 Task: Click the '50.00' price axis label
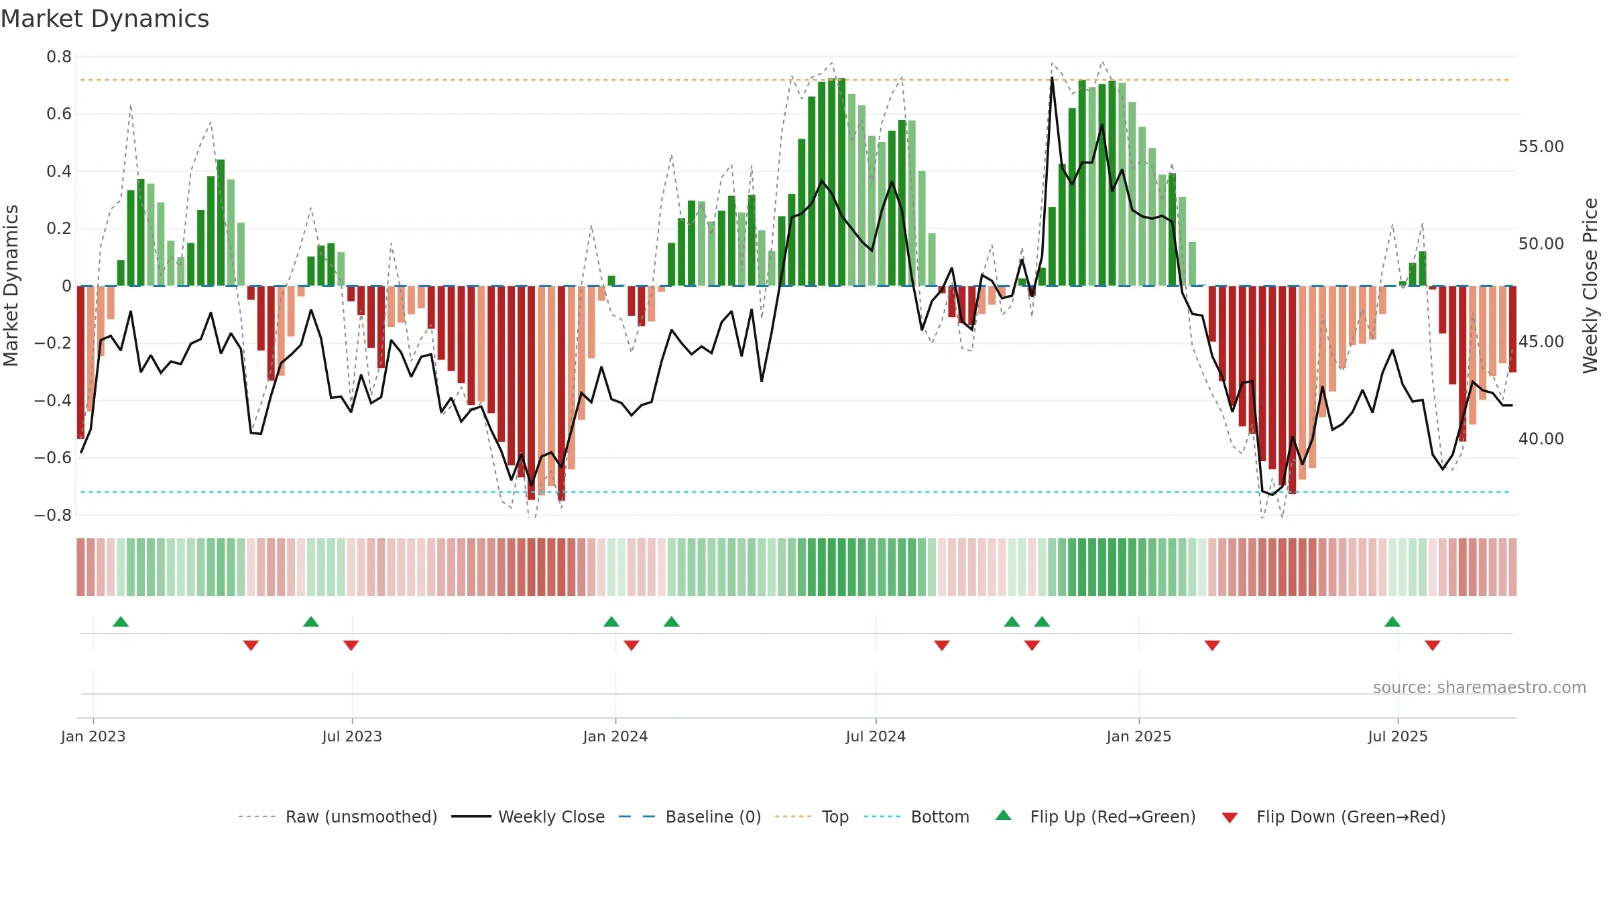[x=1541, y=244]
